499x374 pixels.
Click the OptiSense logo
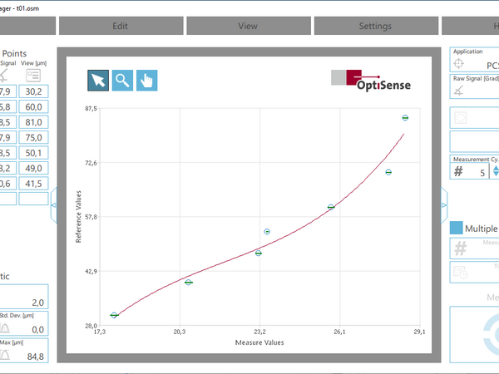pos(370,80)
